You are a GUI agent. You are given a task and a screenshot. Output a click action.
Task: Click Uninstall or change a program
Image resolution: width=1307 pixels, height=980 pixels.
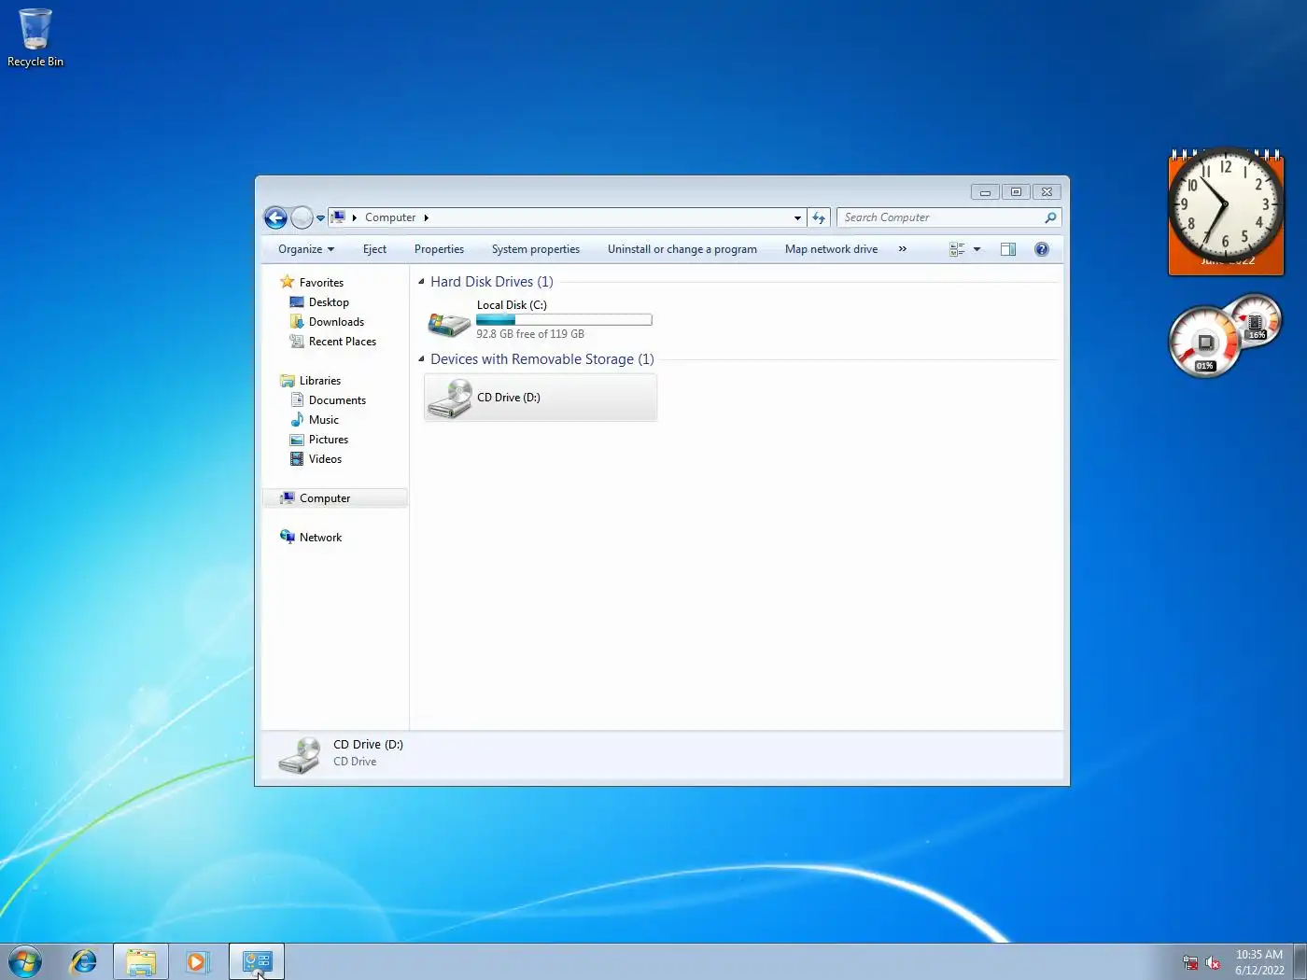point(682,249)
